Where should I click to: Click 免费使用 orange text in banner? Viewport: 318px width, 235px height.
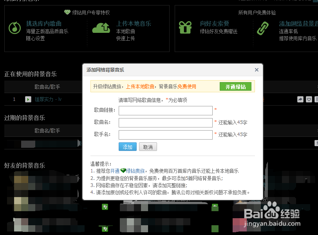pos(187,87)
